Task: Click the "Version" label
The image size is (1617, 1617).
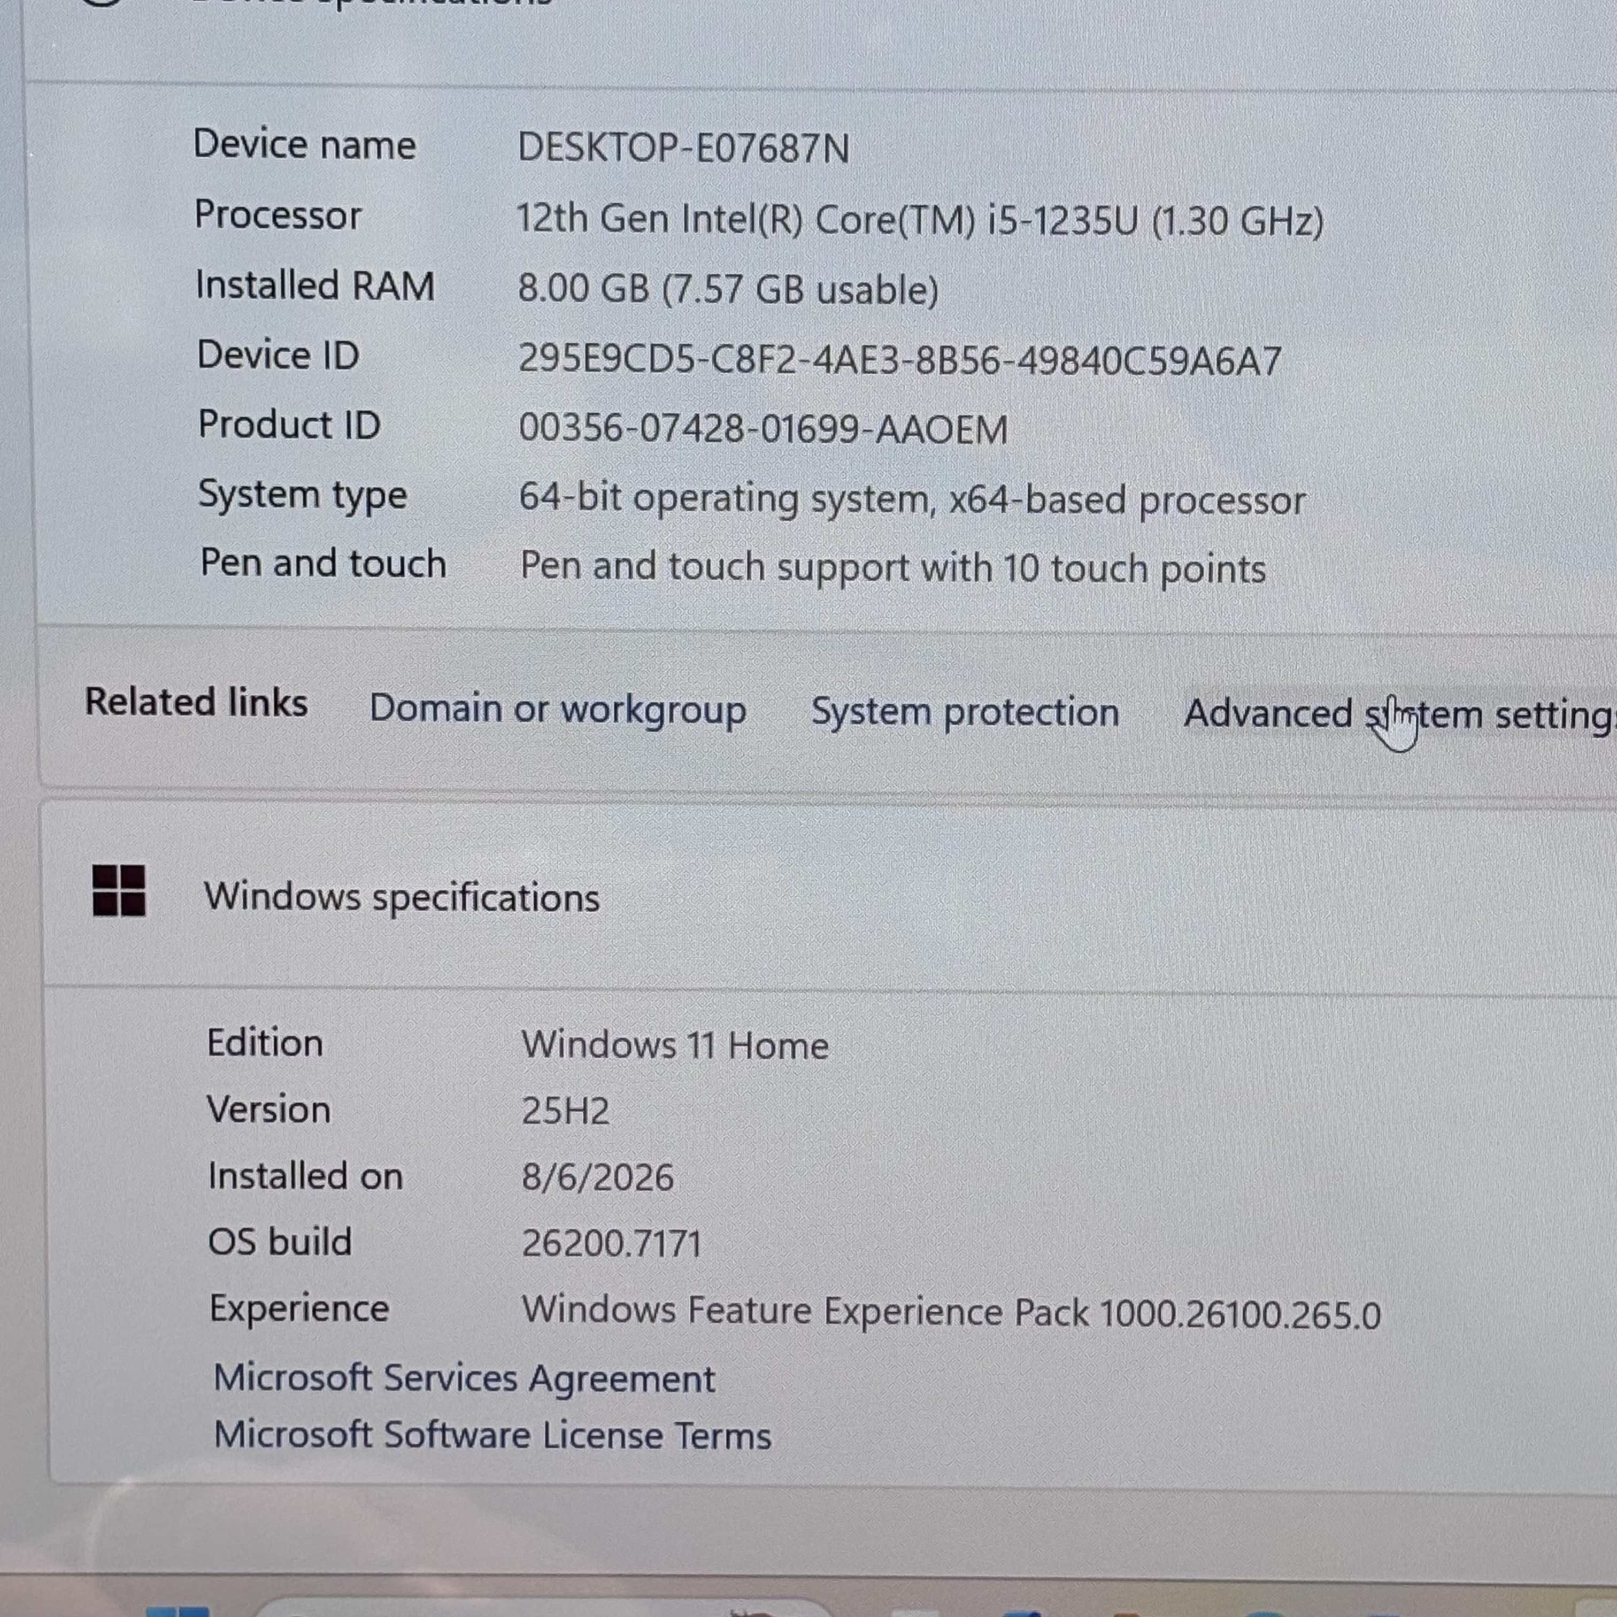Action: pos(268,1110)
